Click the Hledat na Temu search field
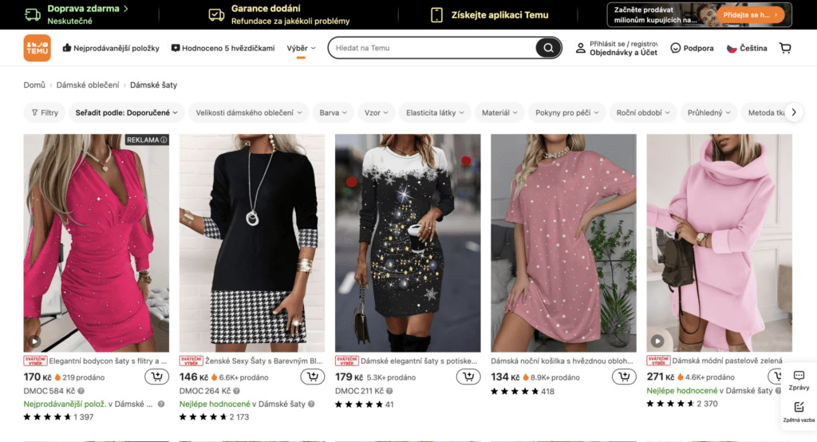Image resolution: width=817 pixels, height=442 pixels. (431, 48)
